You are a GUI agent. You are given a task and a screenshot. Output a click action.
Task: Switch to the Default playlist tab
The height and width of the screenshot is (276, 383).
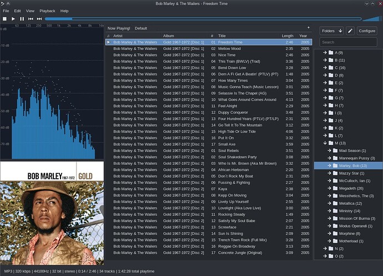pos(141,28)
